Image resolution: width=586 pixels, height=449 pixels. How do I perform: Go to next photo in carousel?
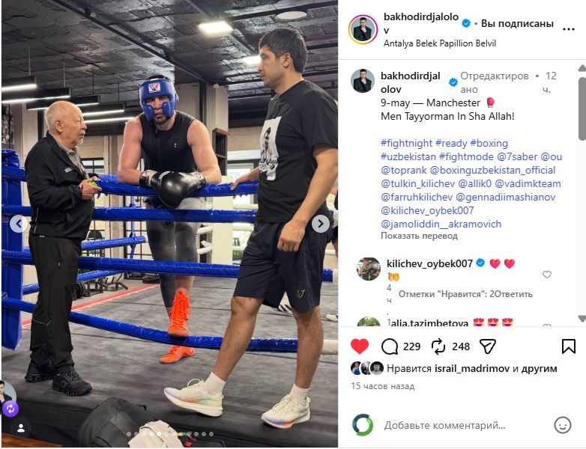pos(321,224)
